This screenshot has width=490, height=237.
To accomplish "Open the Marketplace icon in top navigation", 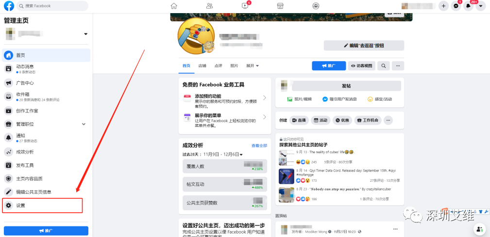I will pyautogui.click(x=280, y=6).
